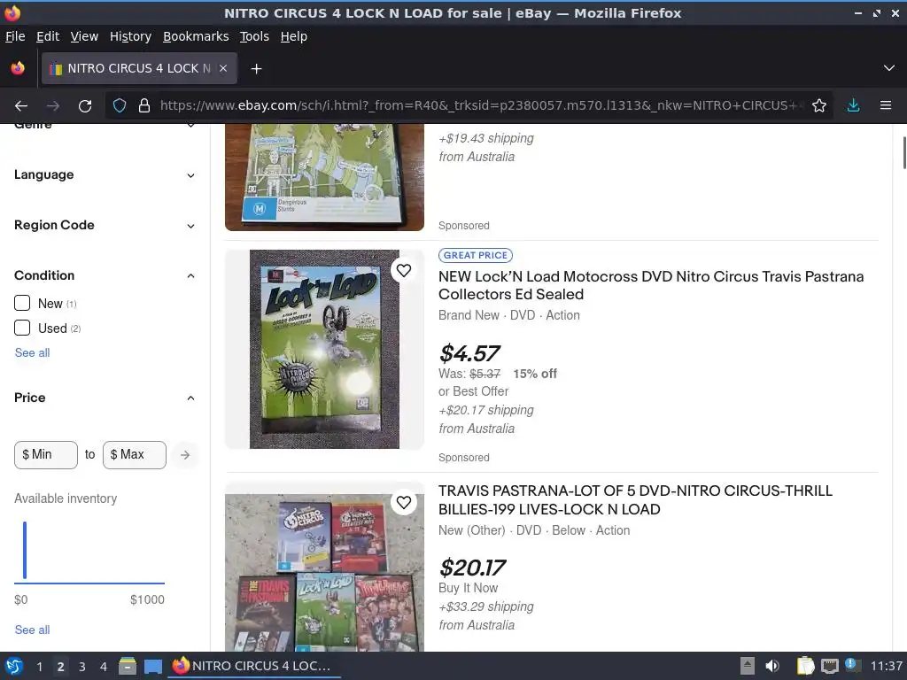This screenshot has height=680, width=907.
Task: Click the $ Max price field
Action: point(135,455)
